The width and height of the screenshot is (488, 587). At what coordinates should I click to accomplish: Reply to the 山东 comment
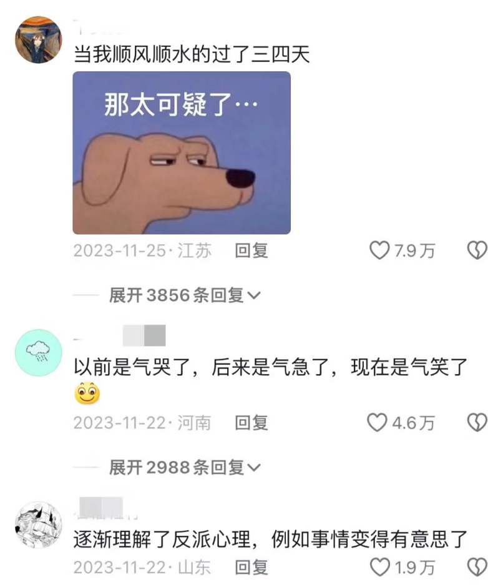tap(251, 567)
